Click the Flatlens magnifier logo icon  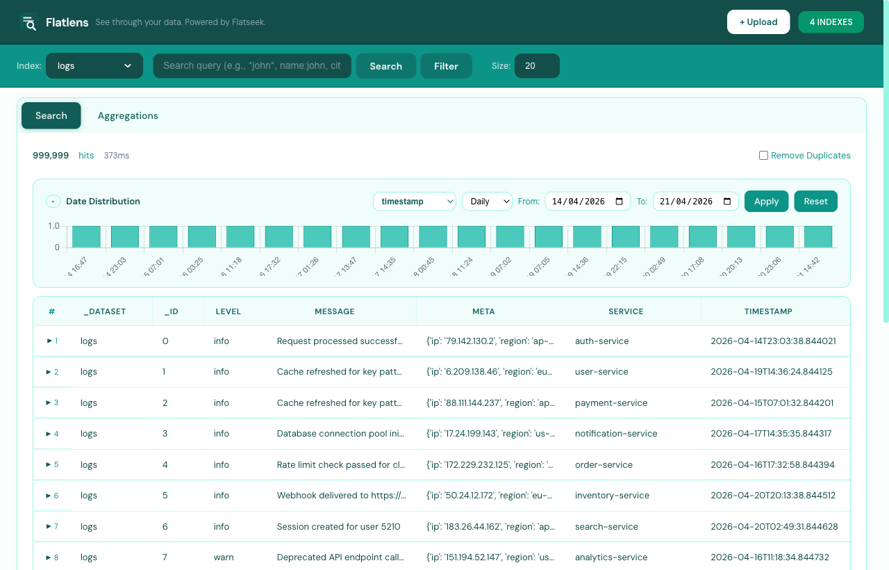[x=28, y=22]
